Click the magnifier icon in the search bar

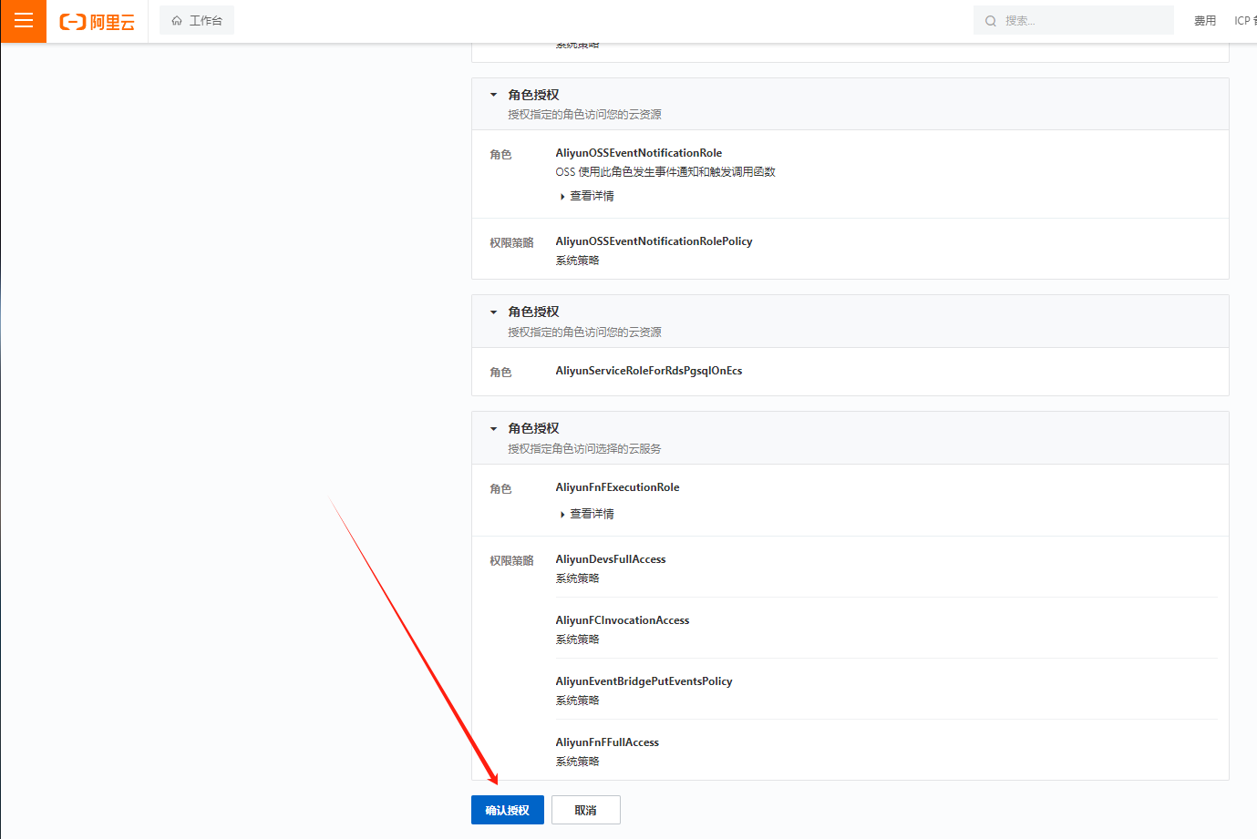tap(991, 19)
